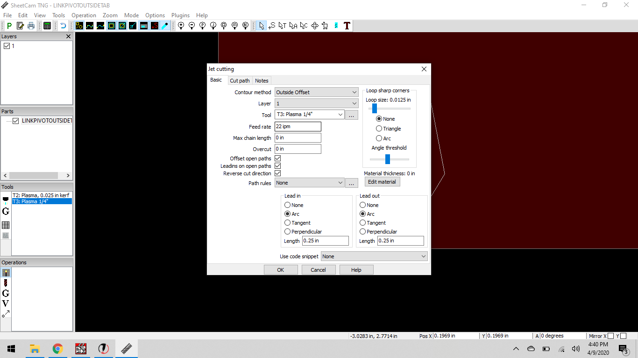Click the Loop size slider handle
The width and height of the screenshot is (638, 358).
point(374,109)
